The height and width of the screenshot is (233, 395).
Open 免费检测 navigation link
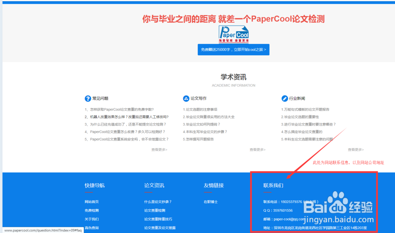(x=91, y=210)
